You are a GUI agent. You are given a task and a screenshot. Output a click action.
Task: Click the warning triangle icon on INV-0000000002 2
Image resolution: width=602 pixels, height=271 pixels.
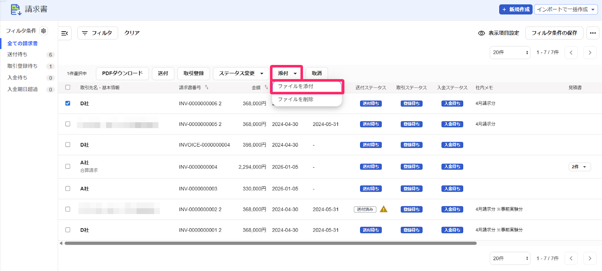(383, 209)
